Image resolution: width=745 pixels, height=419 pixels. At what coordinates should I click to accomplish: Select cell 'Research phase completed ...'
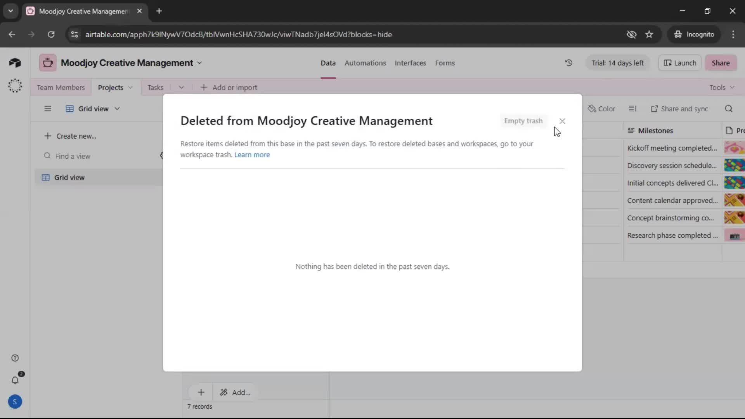click(672, 235)
